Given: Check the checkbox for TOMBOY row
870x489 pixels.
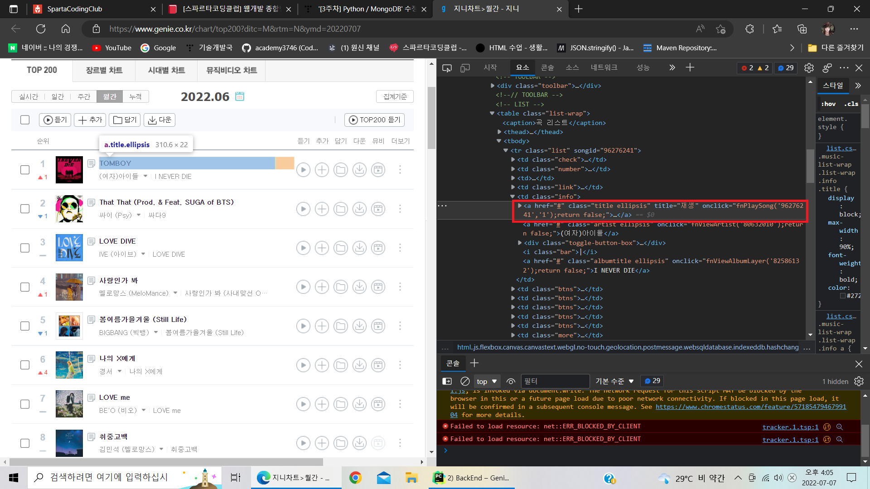Looking at the screenshot, I should click(x=25, y=170).
